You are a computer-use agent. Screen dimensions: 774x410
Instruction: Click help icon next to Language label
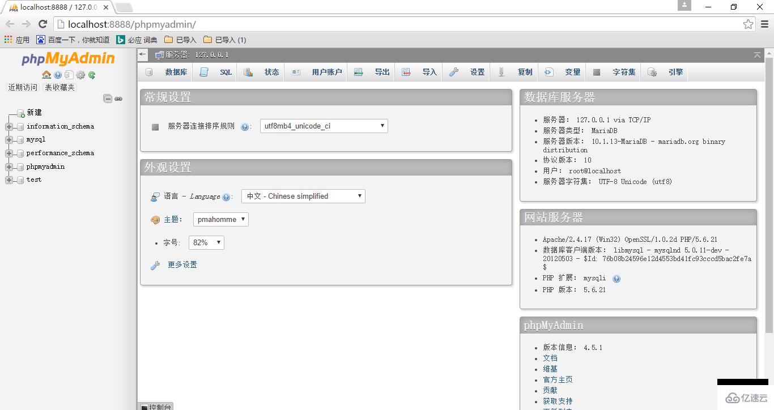point(226,197)
